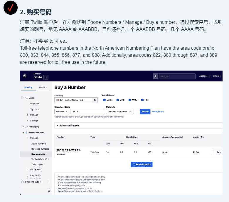This screenshot has width=229, height=202.
Task: Open Voice Overview page
Action: [x=35, y=104]
